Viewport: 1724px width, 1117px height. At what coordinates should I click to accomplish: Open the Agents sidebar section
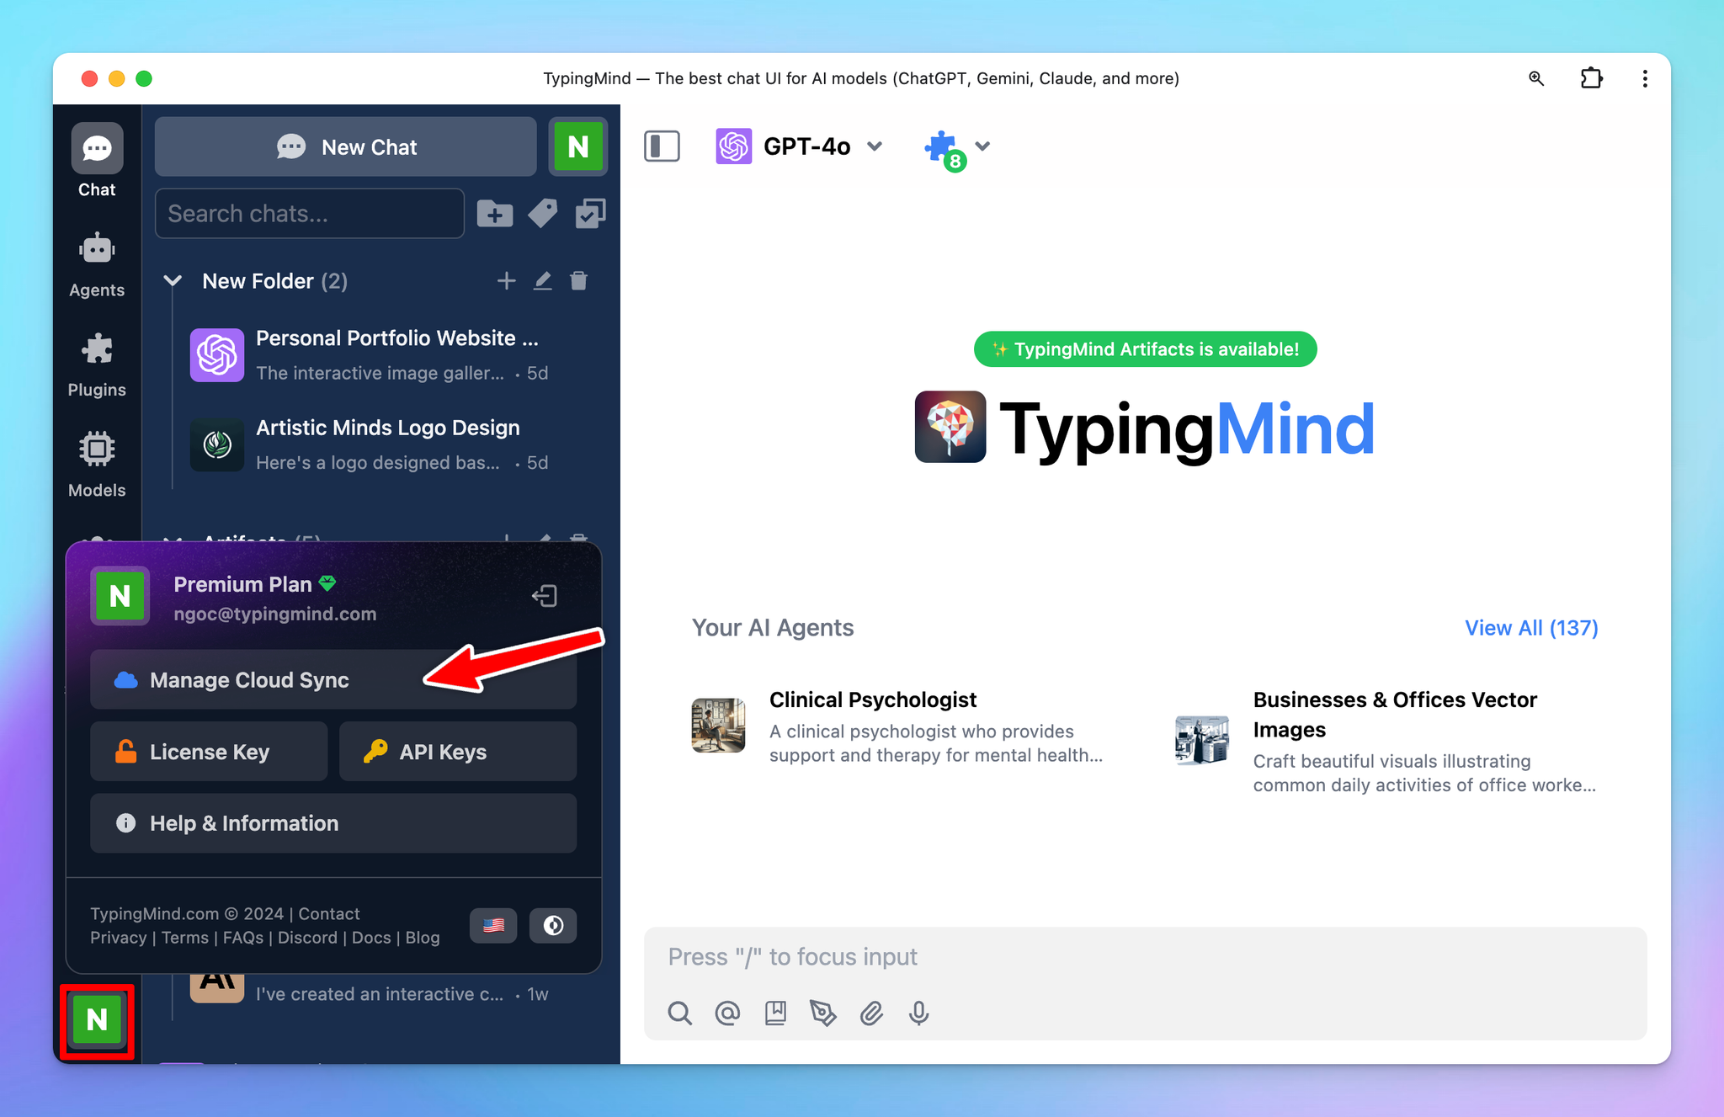[97, 264]
